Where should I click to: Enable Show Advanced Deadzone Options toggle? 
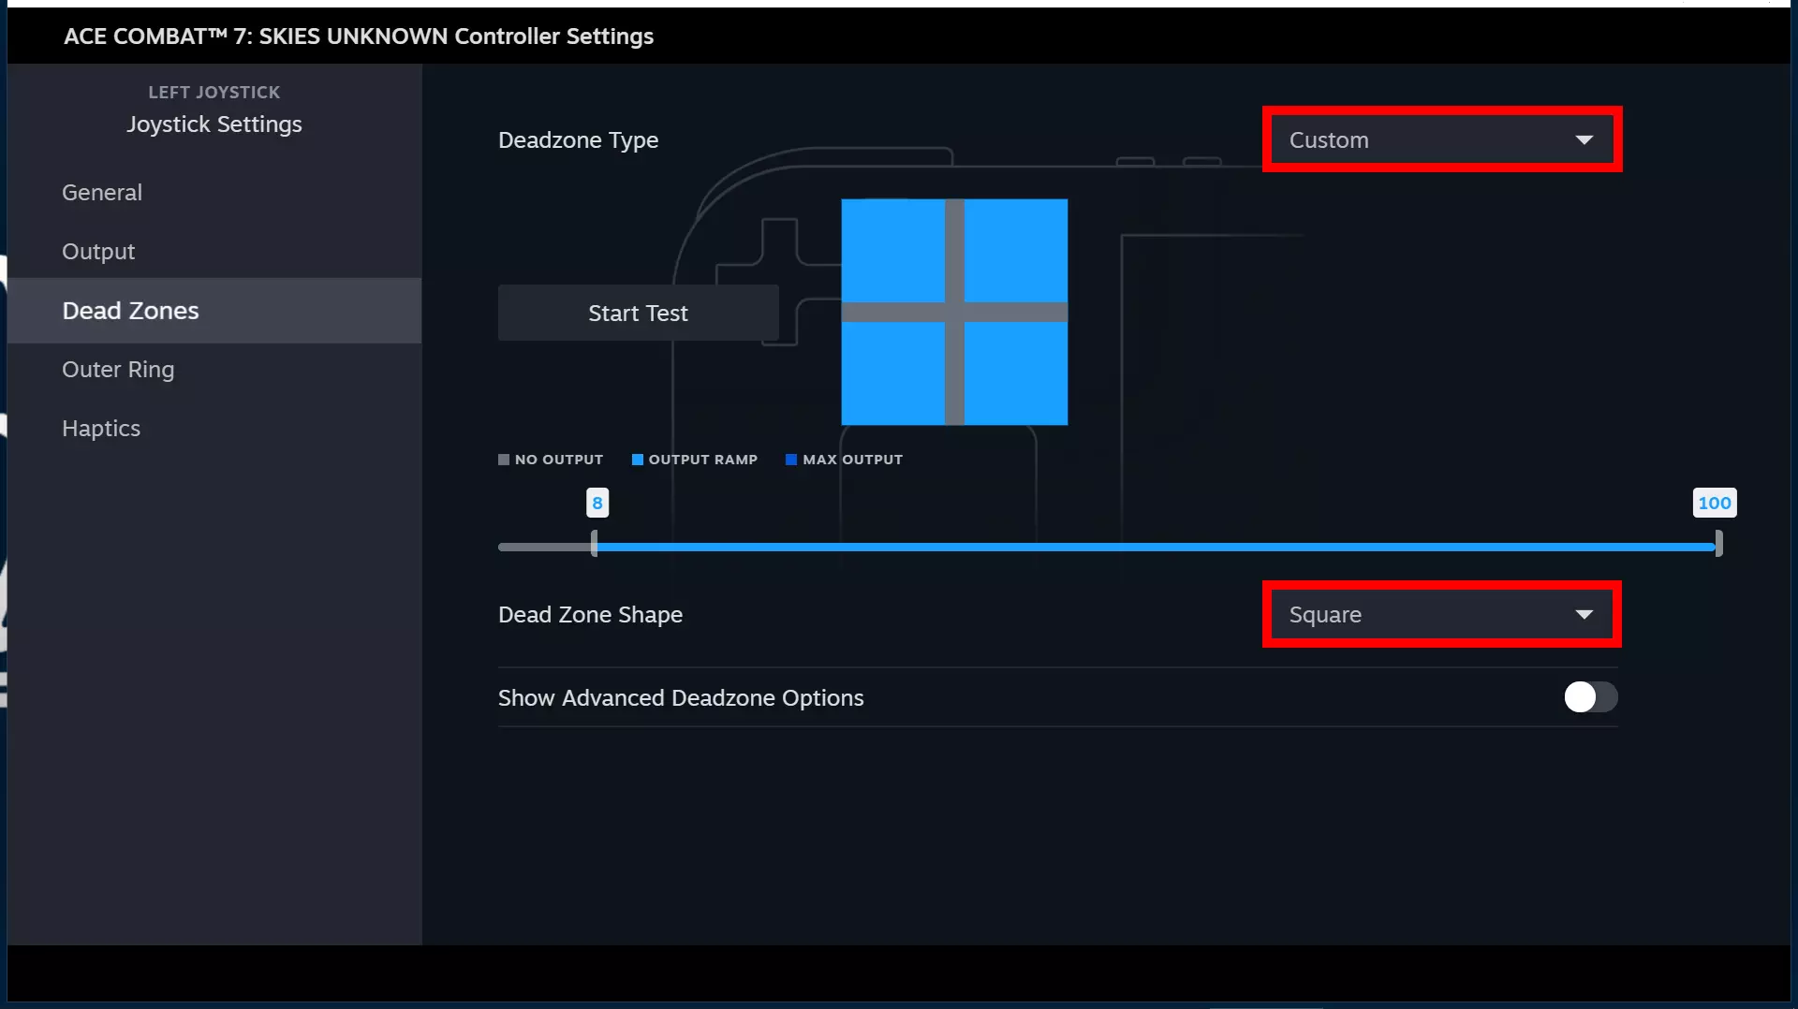(x=1590, y=697)
